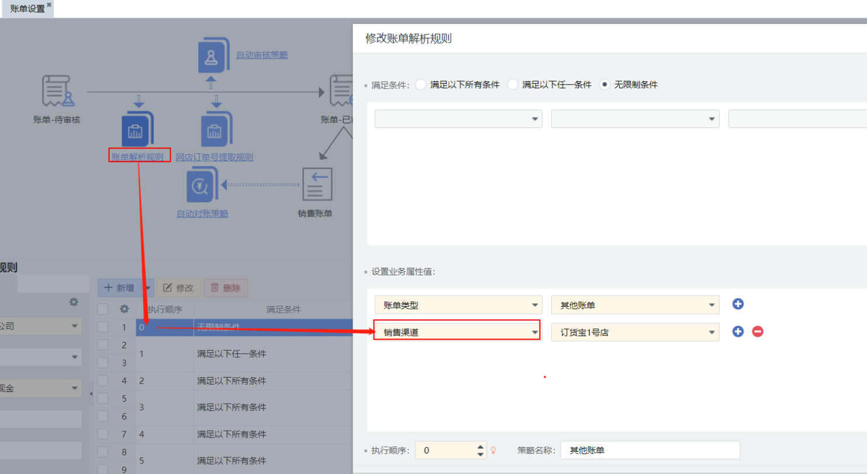The width and height of the screenshot is (867, 474).
Task: Select the 无限制条件 radio button
Action: [605, 85]
